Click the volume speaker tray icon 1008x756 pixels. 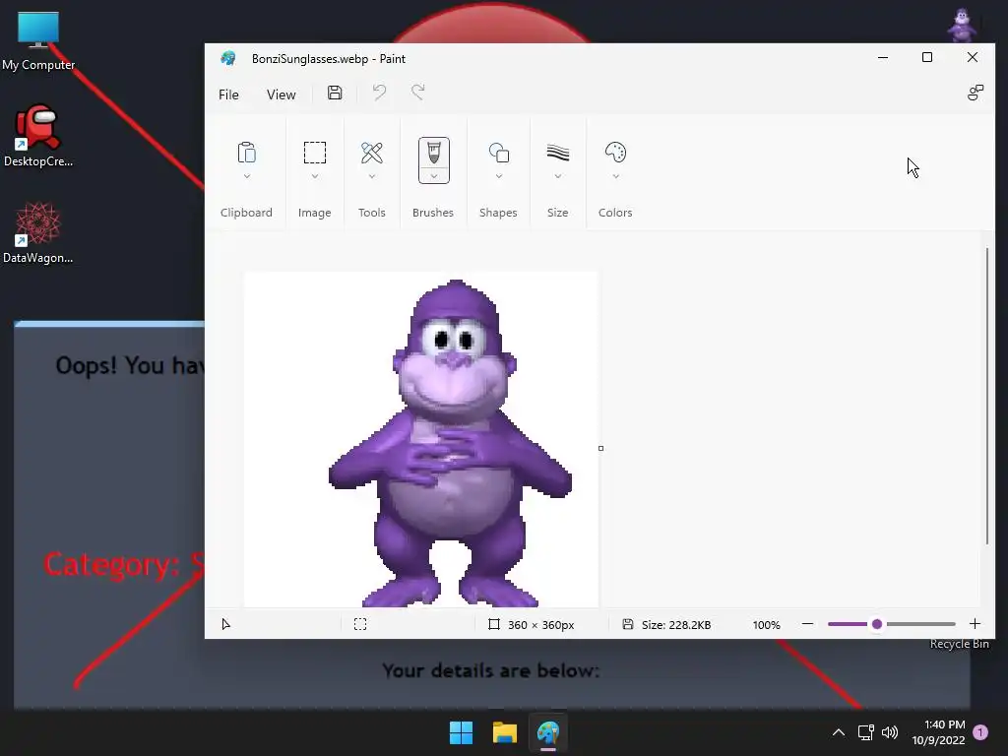[890, 732]
